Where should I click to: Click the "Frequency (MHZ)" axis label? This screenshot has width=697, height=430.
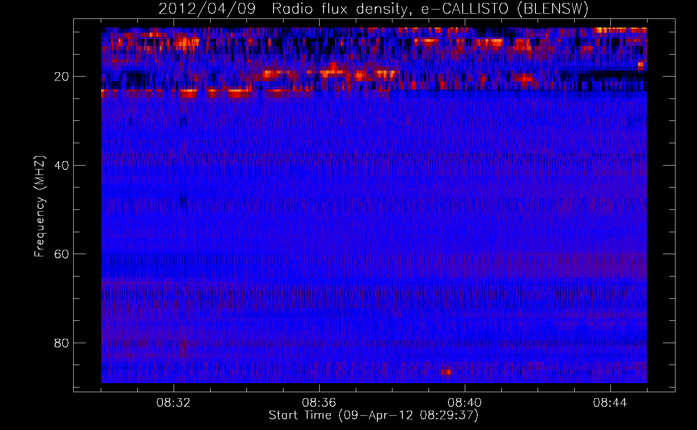tap(40, 206)
